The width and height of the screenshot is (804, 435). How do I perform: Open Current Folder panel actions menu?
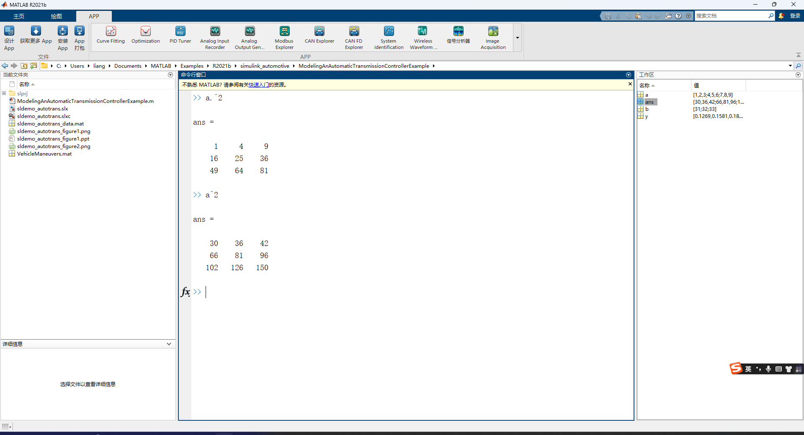[170, 75]
